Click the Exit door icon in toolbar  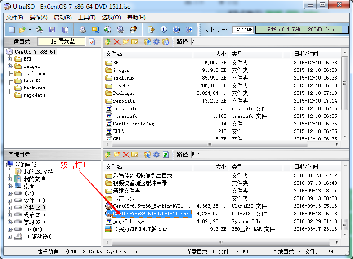pos(189,30)
